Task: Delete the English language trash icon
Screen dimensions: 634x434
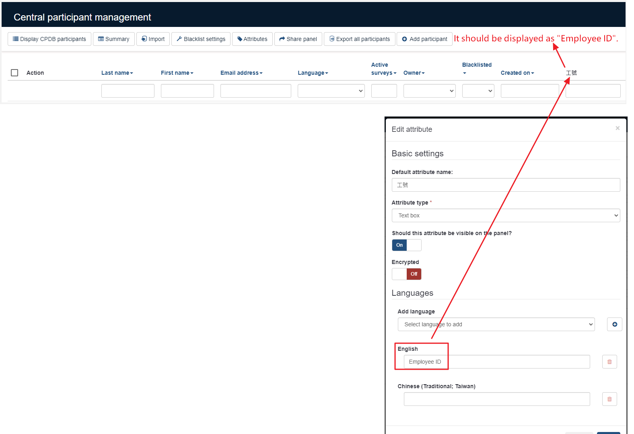Action: [609, 362]
